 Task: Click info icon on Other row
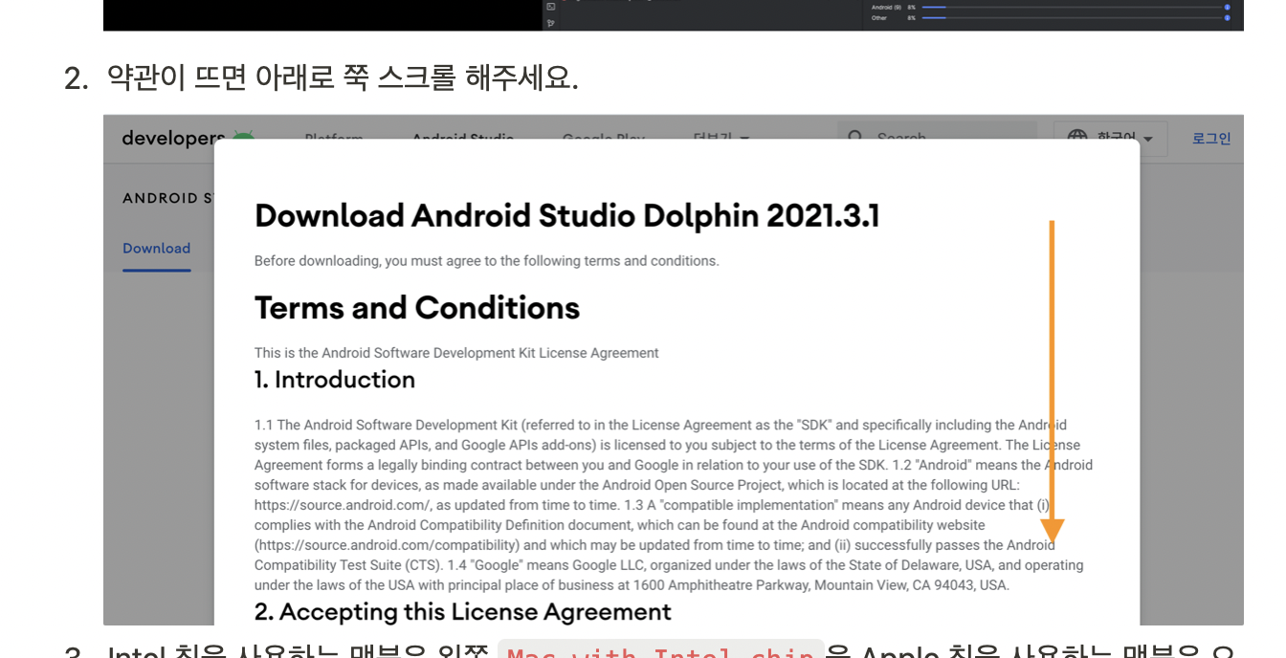coord(1228,17)
